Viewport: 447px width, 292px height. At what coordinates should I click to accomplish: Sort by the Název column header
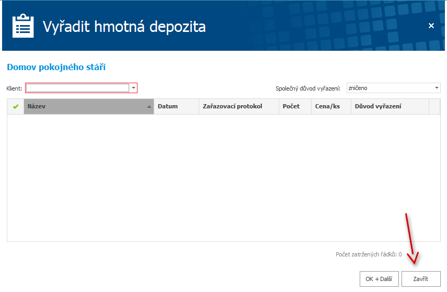[89, 106]
